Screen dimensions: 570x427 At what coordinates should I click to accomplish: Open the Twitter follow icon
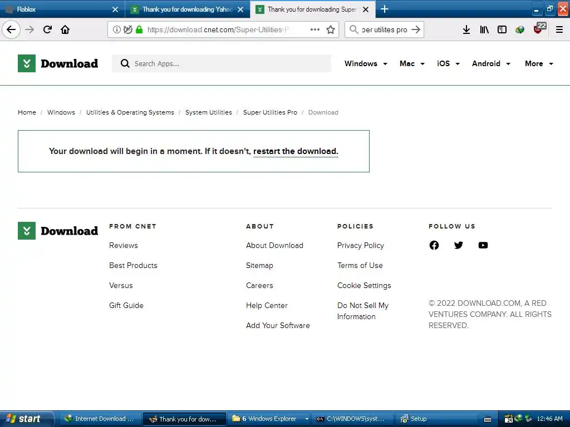[x=459, y=245]
